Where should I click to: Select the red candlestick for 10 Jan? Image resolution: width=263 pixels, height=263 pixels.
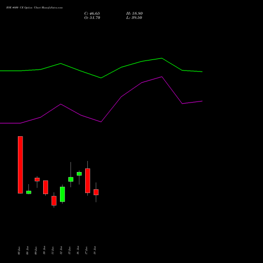point(46,187)
